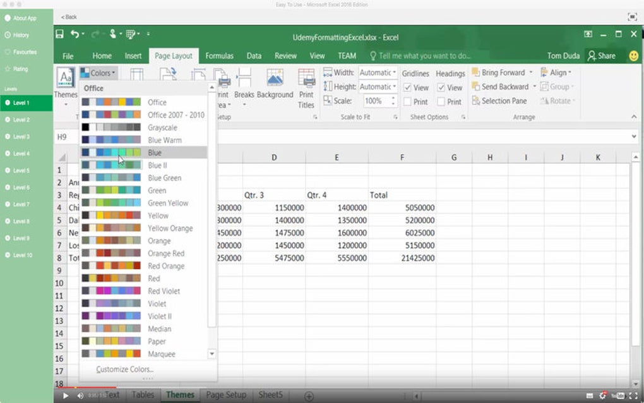
Task: Open the Colors dropdown button
Action: click(x=98, y=73)
